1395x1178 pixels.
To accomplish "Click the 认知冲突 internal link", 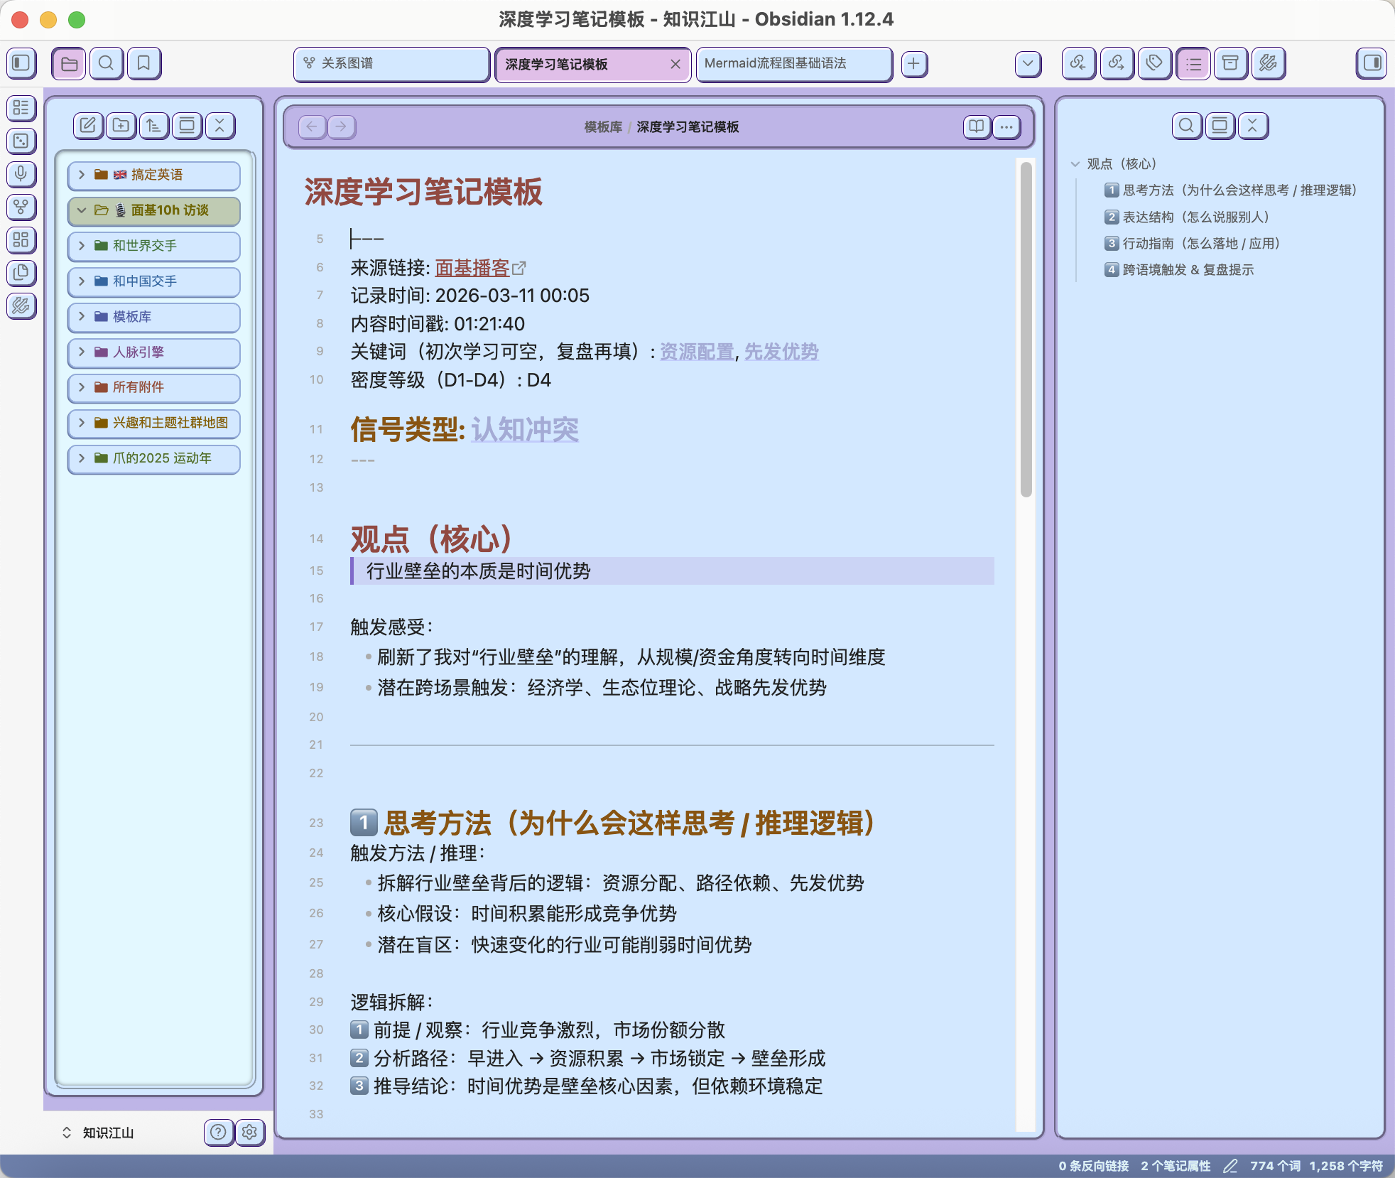I will click(525, 429).
